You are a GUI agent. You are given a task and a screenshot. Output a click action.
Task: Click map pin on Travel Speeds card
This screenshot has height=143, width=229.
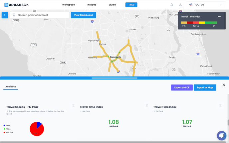(74, 105)
